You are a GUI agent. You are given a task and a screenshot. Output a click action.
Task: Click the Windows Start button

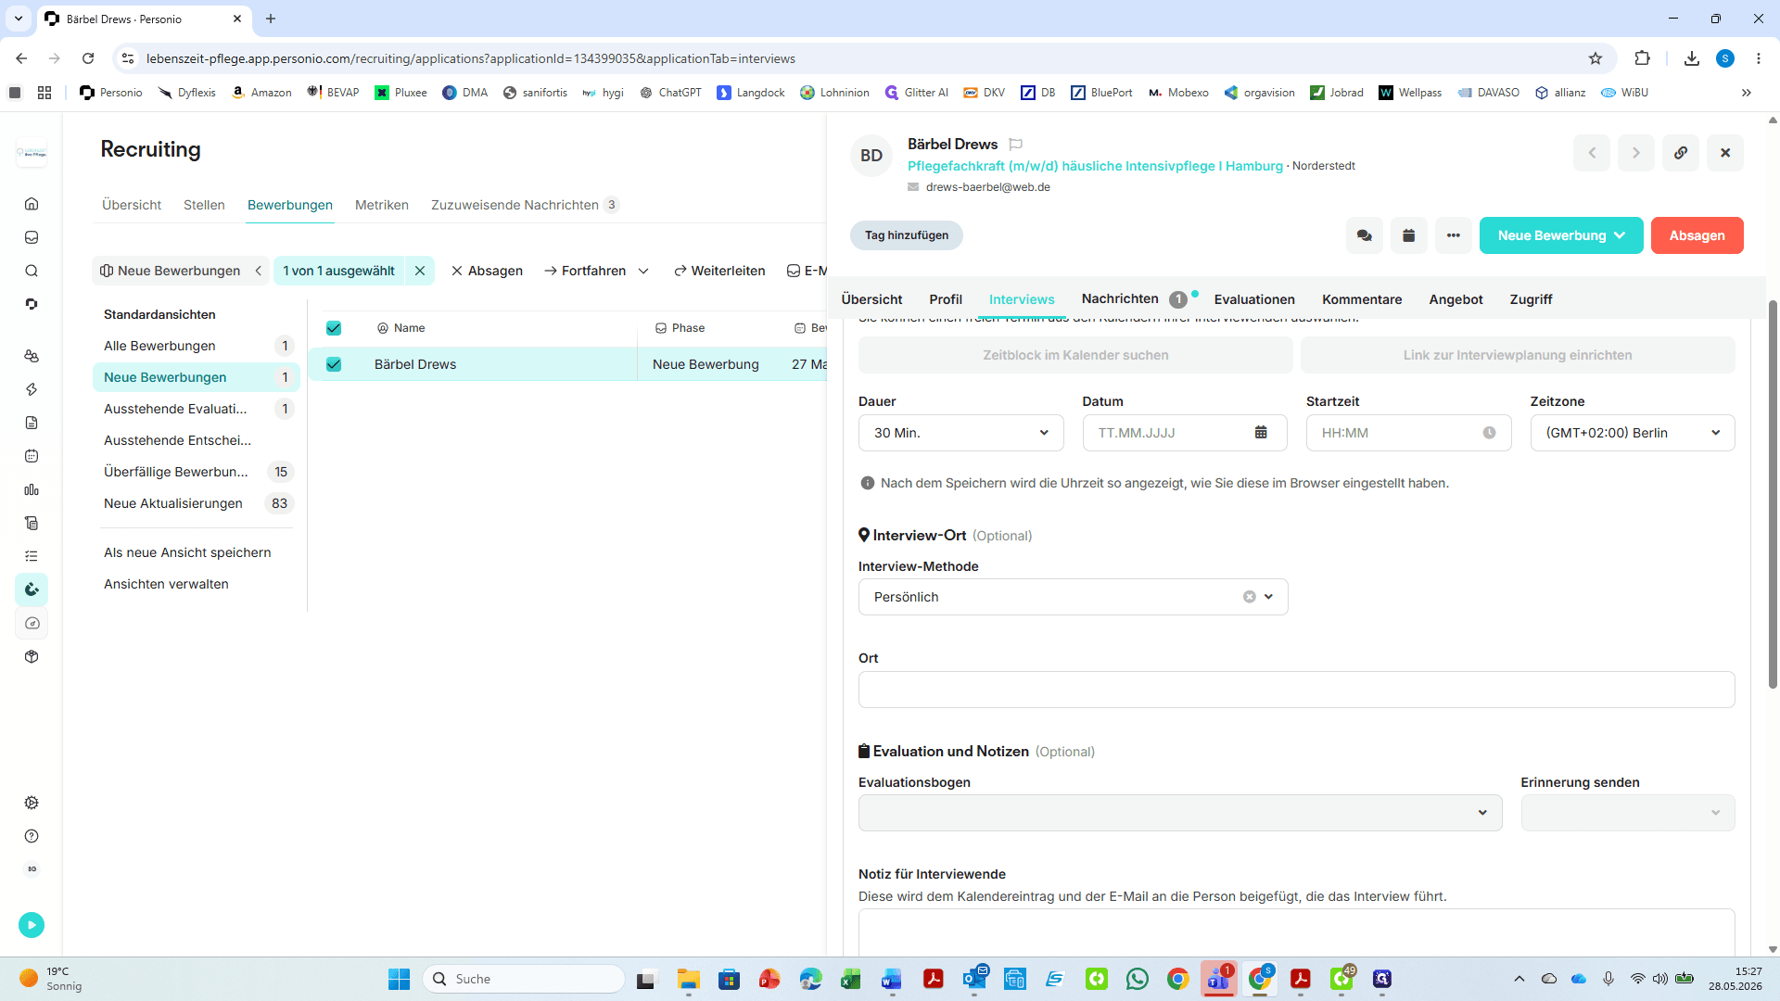click(x=400, y=979)
